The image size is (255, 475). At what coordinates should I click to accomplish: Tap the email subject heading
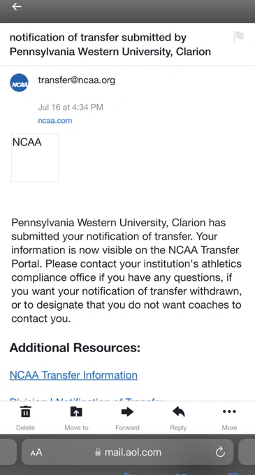pyautogui.click(x=110, y=45)
